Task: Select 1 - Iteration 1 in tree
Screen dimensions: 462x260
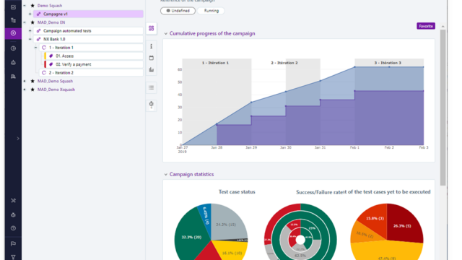Action: tap(91, 48)
